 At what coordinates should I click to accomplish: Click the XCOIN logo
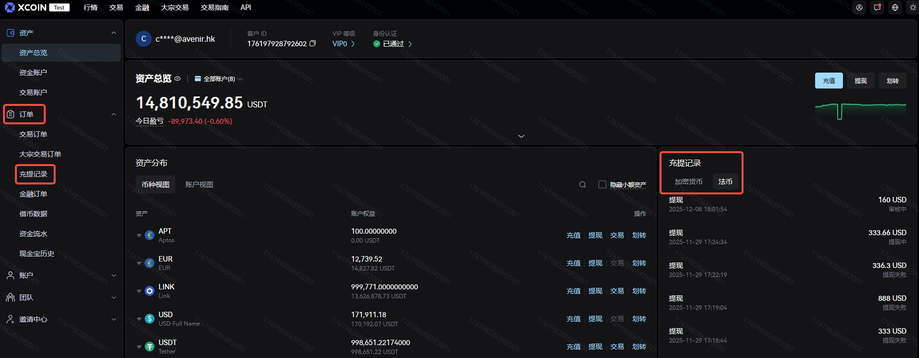click(26, 7)
